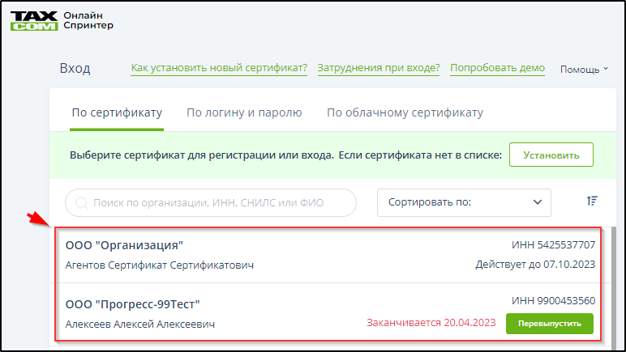Click the magnifier icon in the search field
Screen dimensions: 626x352
click(x=81, y=203)
